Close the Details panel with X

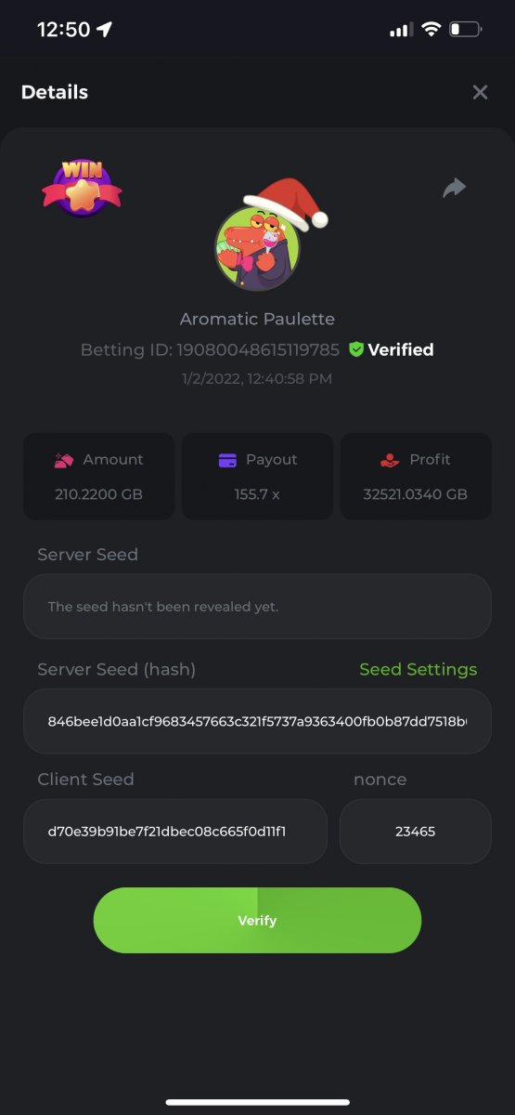(x=480, y=92)
